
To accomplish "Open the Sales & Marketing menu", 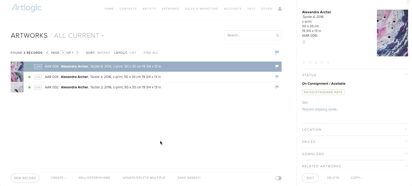I will tap(201, 9).
